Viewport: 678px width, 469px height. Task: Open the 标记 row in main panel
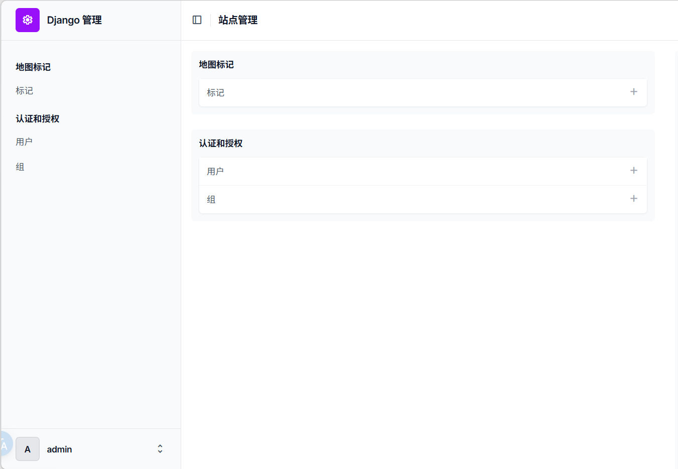pyautogui.click(x=423, y=92)
